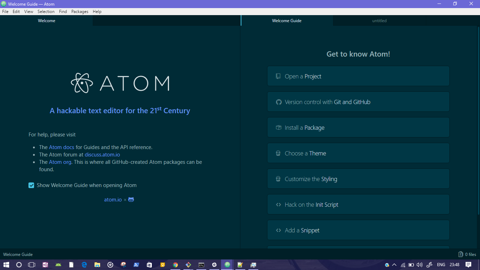Click Welcome Guide in the status bar
Viewport: 480px width, 270px height.
point(18,254)
